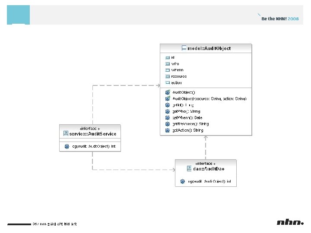Click the blue square in the header corner
The width and height of the screenshot is (311, 233).
[x=18, y=15]
